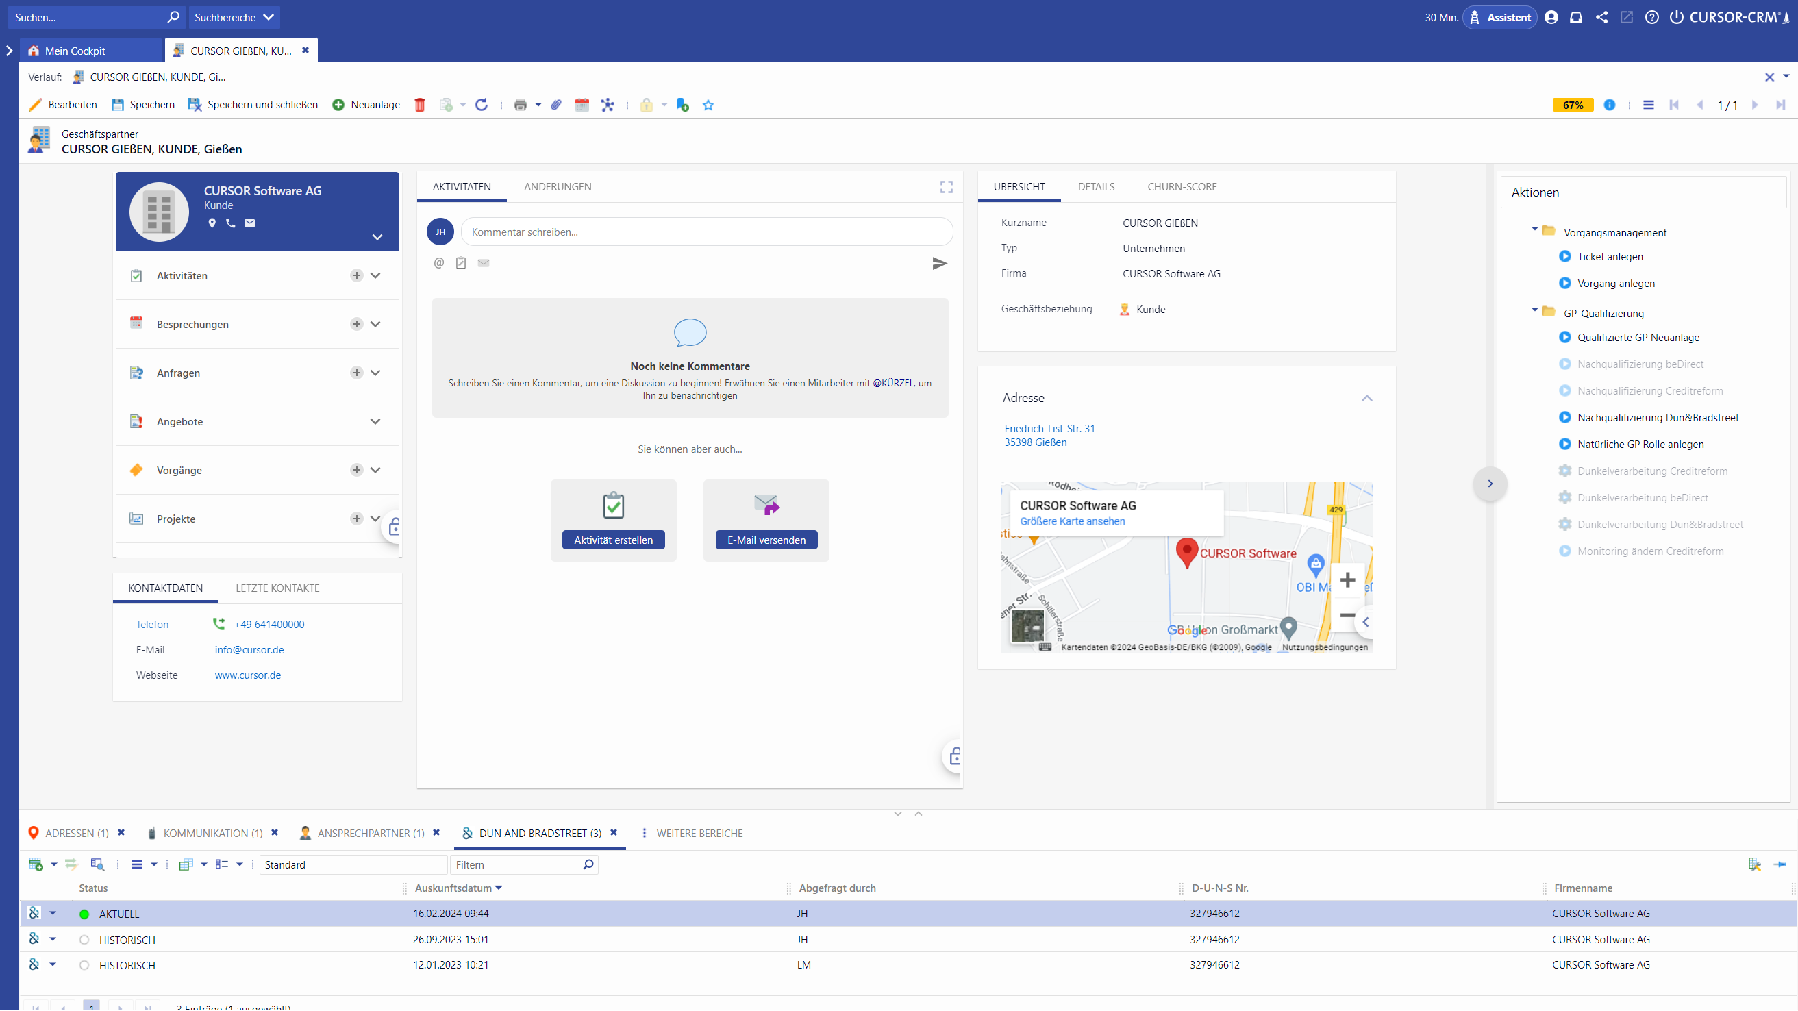Click the red trash delete icon
The height and width of the screenshot is (1011, 1798).
[419, 105]
